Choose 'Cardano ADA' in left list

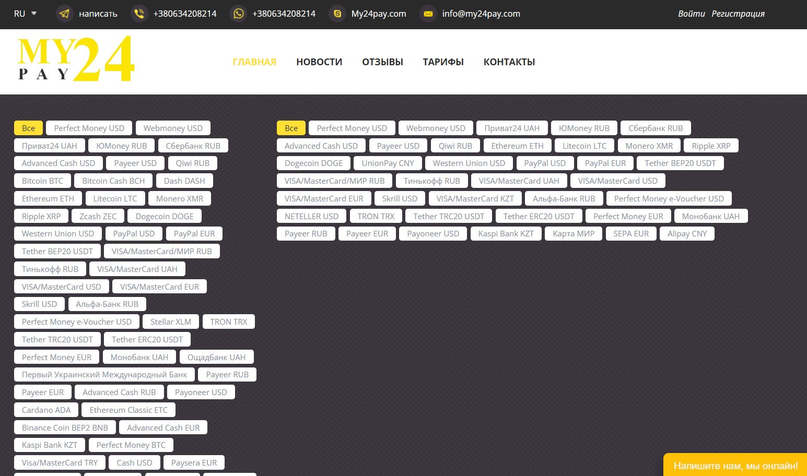46,410
